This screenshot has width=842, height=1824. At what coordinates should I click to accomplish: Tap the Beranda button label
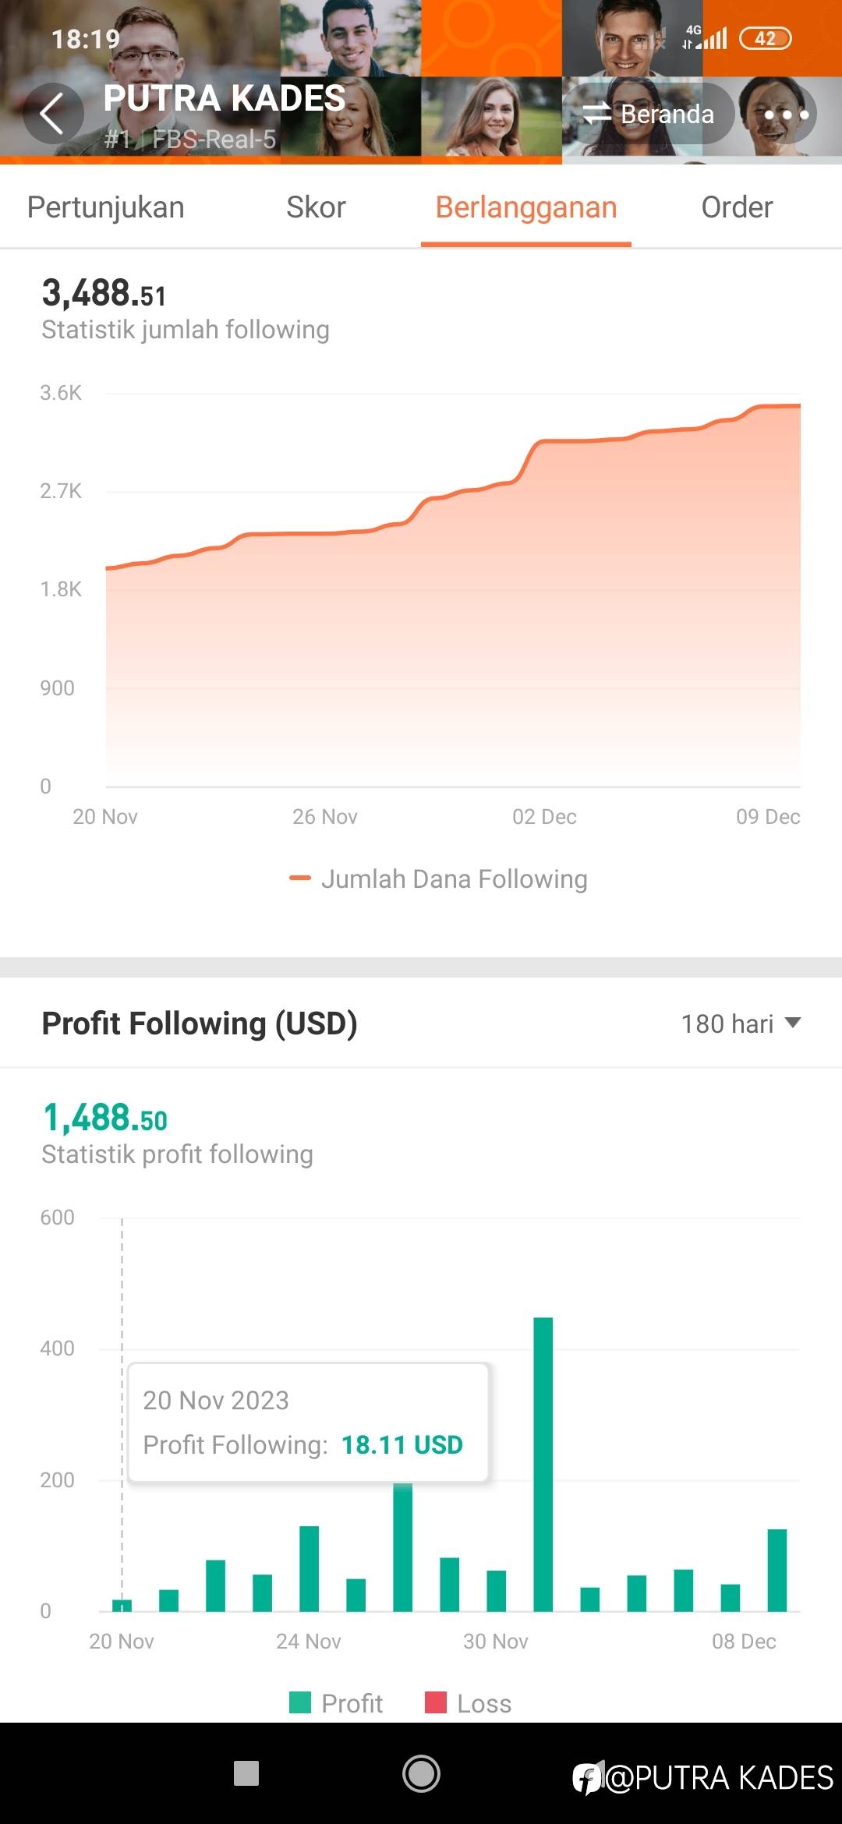coord(667,115)
